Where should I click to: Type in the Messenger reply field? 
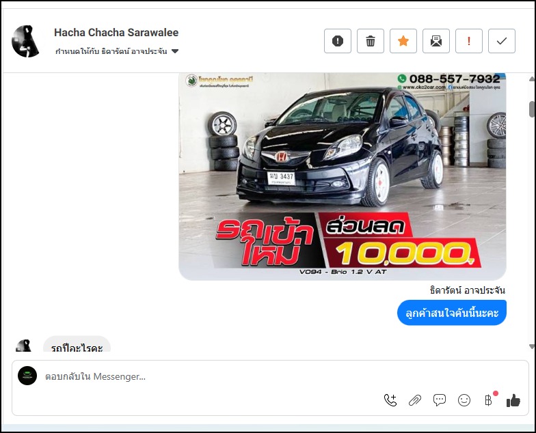coord(205,376)
